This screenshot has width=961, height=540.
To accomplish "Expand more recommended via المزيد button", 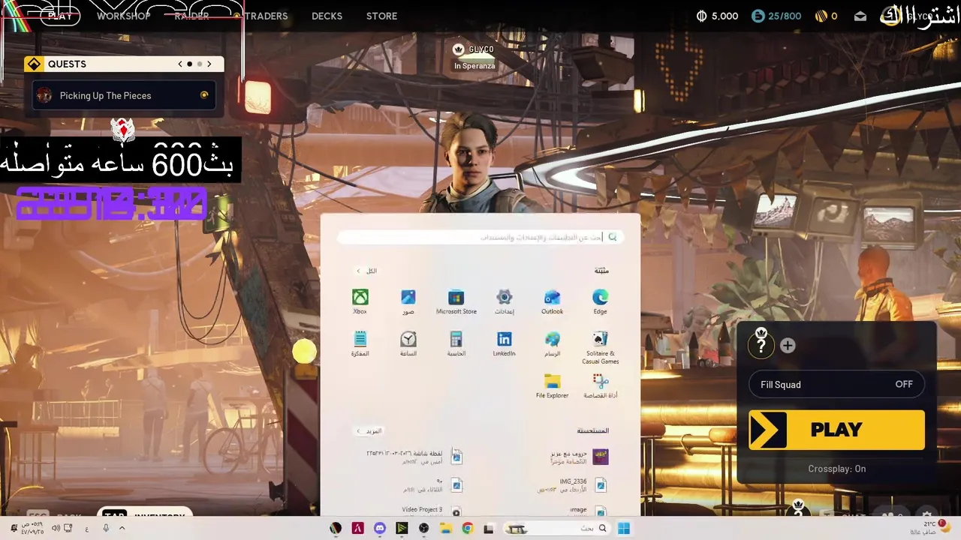I will pyautogui.click(x=369, y=430).
